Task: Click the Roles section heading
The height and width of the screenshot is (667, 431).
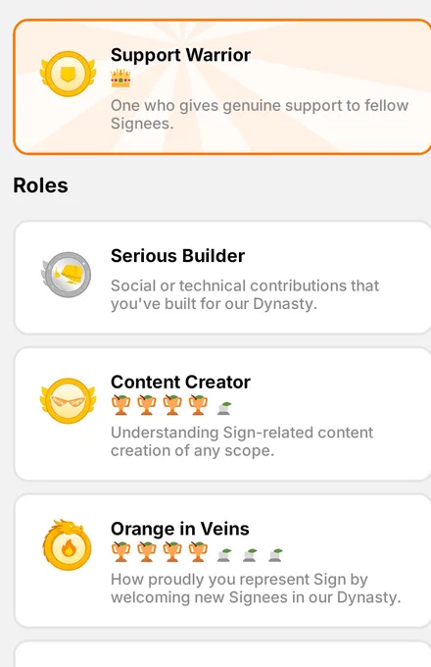Action: pyautogui.click(x=41, y=185)
